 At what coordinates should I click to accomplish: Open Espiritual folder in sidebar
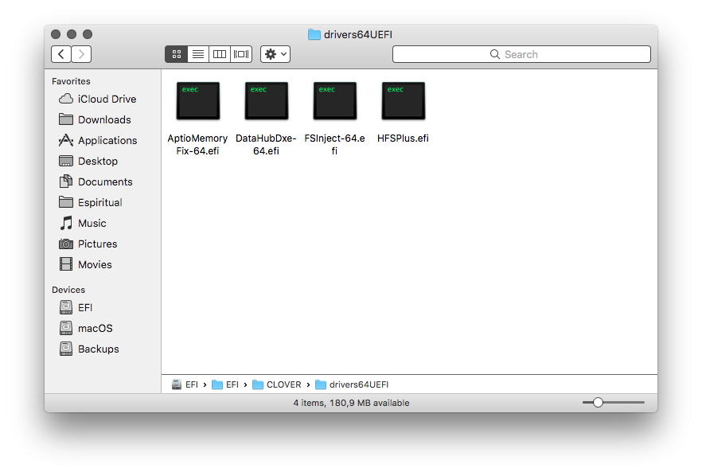[x=91, y=202]
